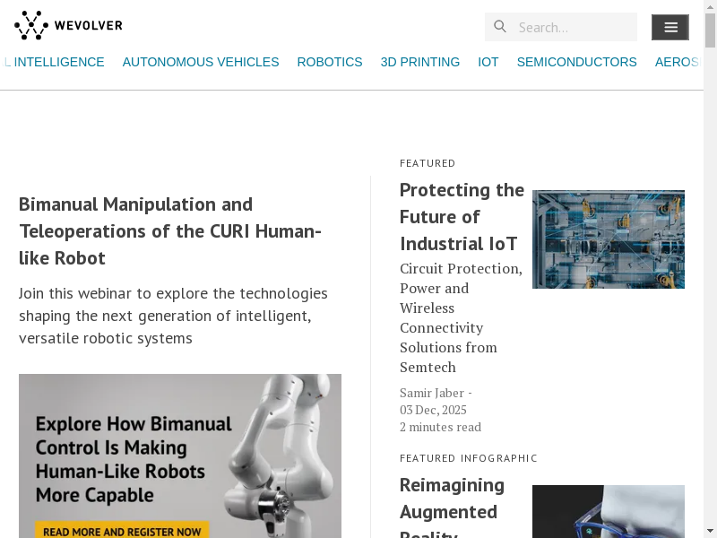Type in the Search input field
This screenshot has height=538, width=717.
(574, 27)
